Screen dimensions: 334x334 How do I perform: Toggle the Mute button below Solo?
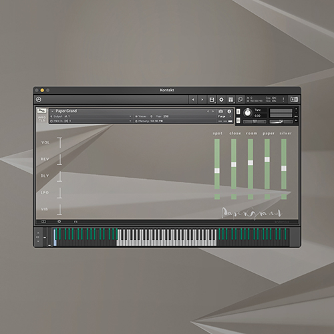[238, 120]
